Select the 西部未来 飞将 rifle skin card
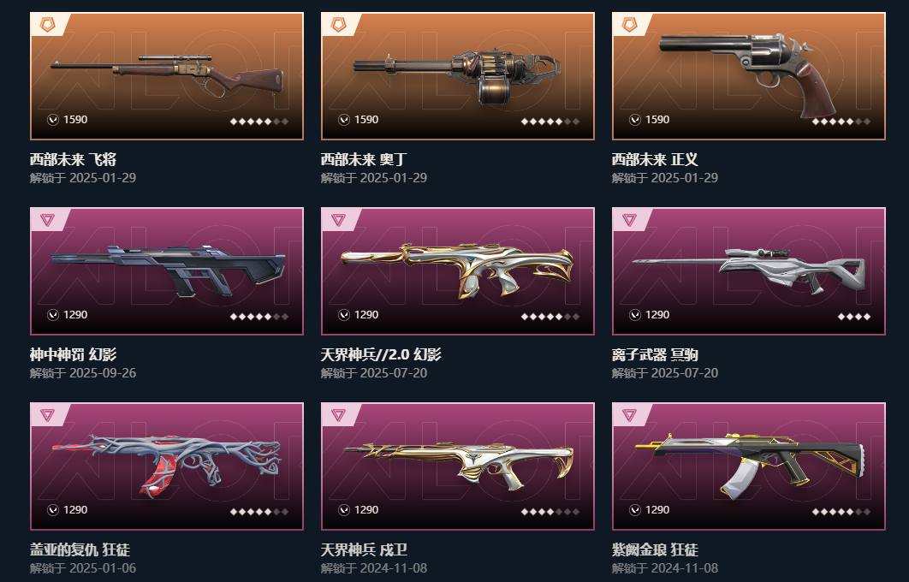This screenshot has height=582, width=909. [167, 76]
